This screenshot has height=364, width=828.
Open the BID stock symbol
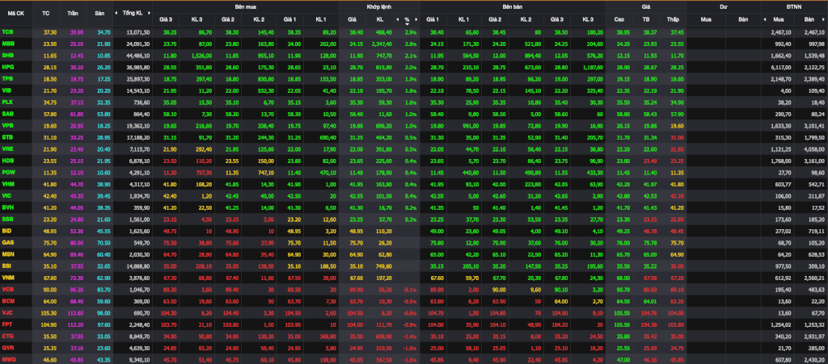pyautogui.click(x=6, y=230)
